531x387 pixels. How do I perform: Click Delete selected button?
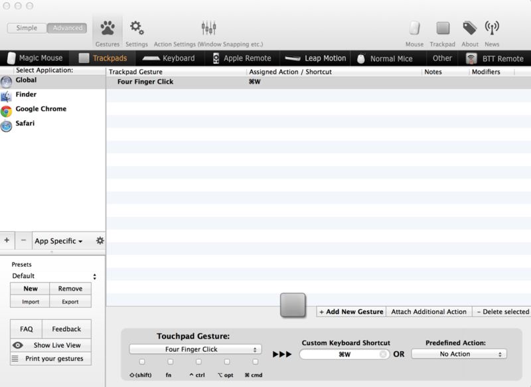(x=502, y=311)
